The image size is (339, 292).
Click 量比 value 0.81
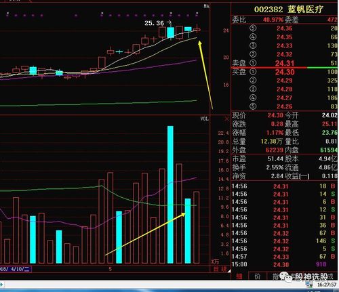pos(332,142)
